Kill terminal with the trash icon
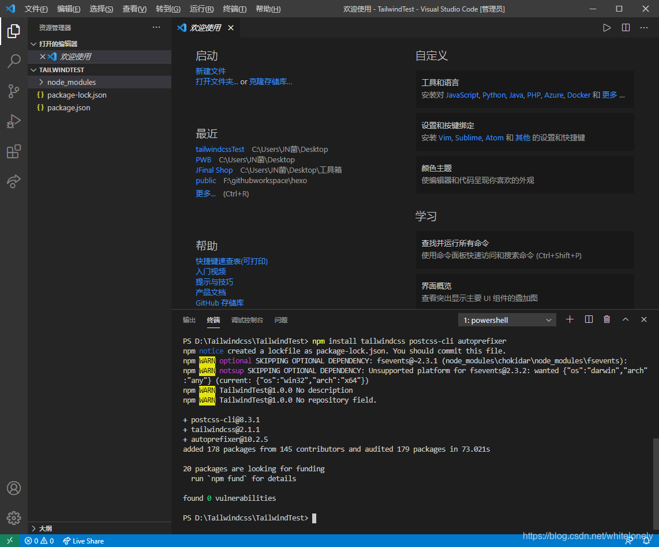This screenshot has width=659, height=547. click(x=606, y=319)
